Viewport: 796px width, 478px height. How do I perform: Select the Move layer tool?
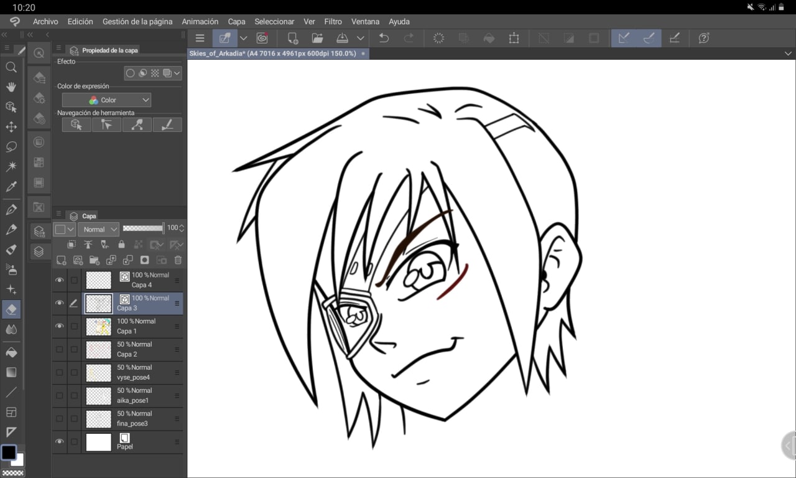11,127
